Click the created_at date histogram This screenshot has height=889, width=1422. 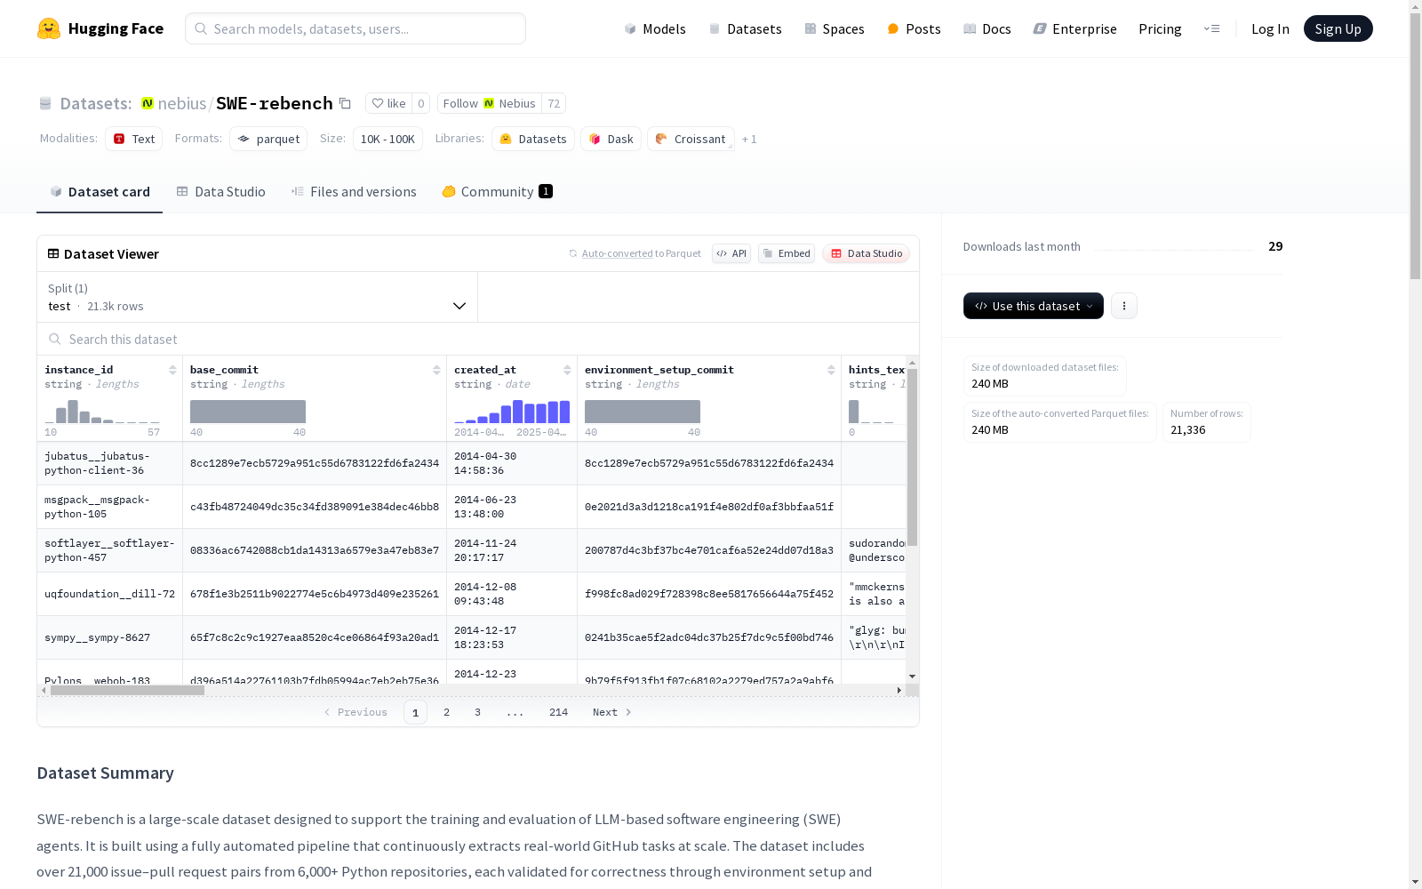click(512, 411)
